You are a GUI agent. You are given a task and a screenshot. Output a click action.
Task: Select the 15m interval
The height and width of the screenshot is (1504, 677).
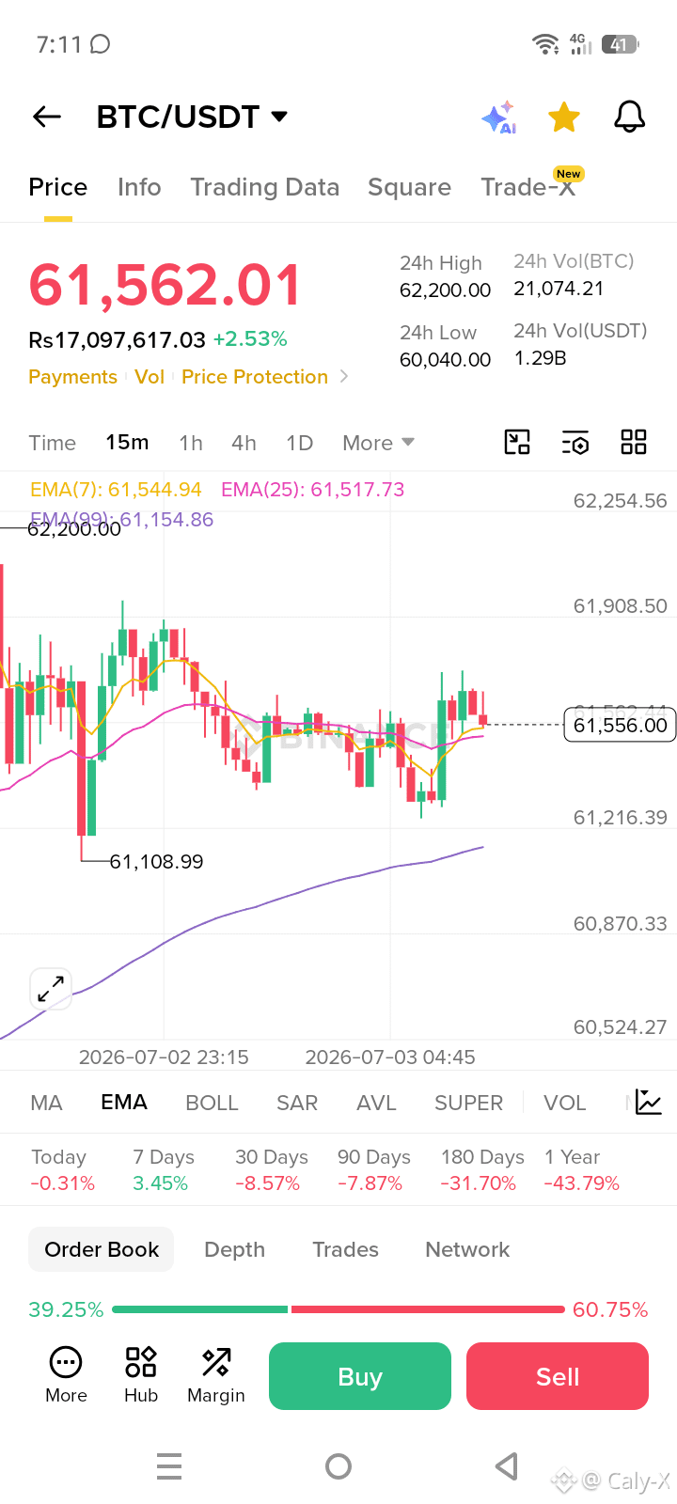(127, 443)
